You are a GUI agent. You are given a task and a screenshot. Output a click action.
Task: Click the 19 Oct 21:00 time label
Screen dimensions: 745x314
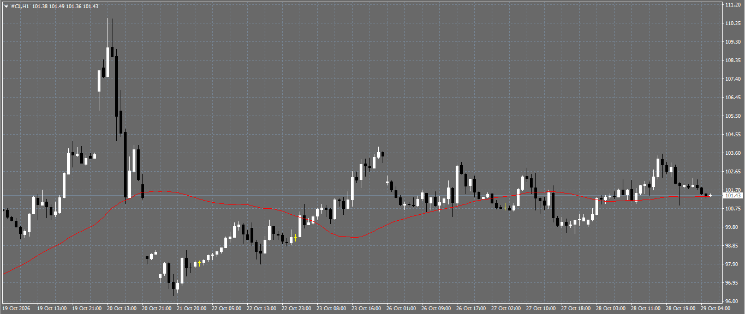click(x=87, y=309)
